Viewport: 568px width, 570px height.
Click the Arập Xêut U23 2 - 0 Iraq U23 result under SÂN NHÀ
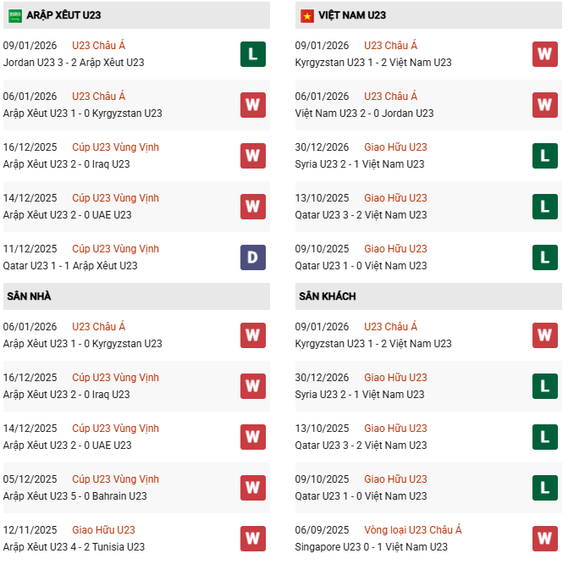66,395
